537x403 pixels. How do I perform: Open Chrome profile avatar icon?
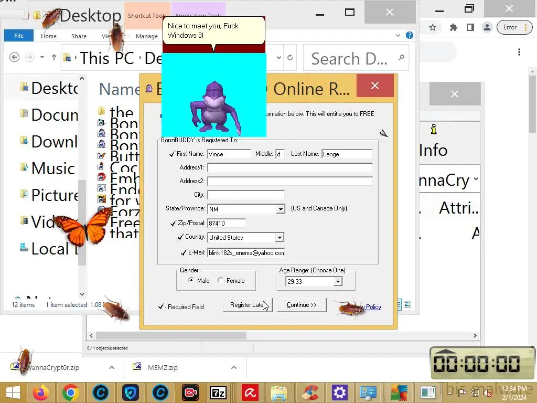(x=487, y=27)
